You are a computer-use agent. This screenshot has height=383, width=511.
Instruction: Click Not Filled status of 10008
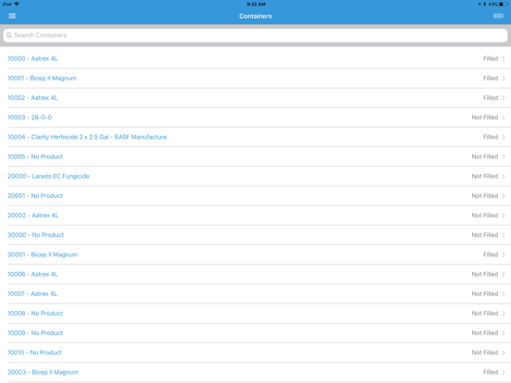click(485, 313)
